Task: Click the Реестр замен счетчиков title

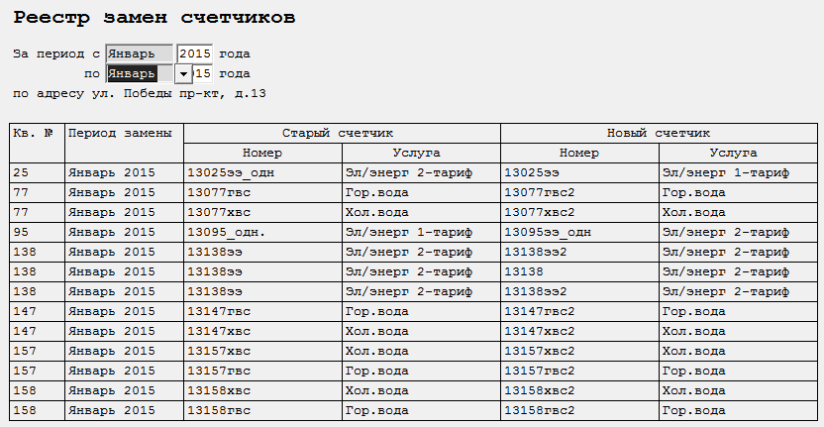Action: [x=154, y=18]
